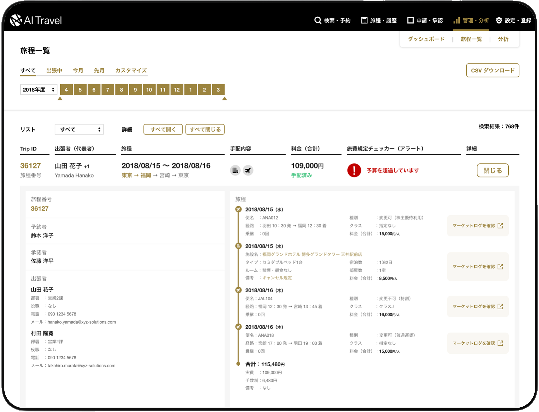Image resolution: width=539 pixels, height=412 pixels.
Task: Click the hotel arrangement icon in trip row
Action: pos(235,170)
